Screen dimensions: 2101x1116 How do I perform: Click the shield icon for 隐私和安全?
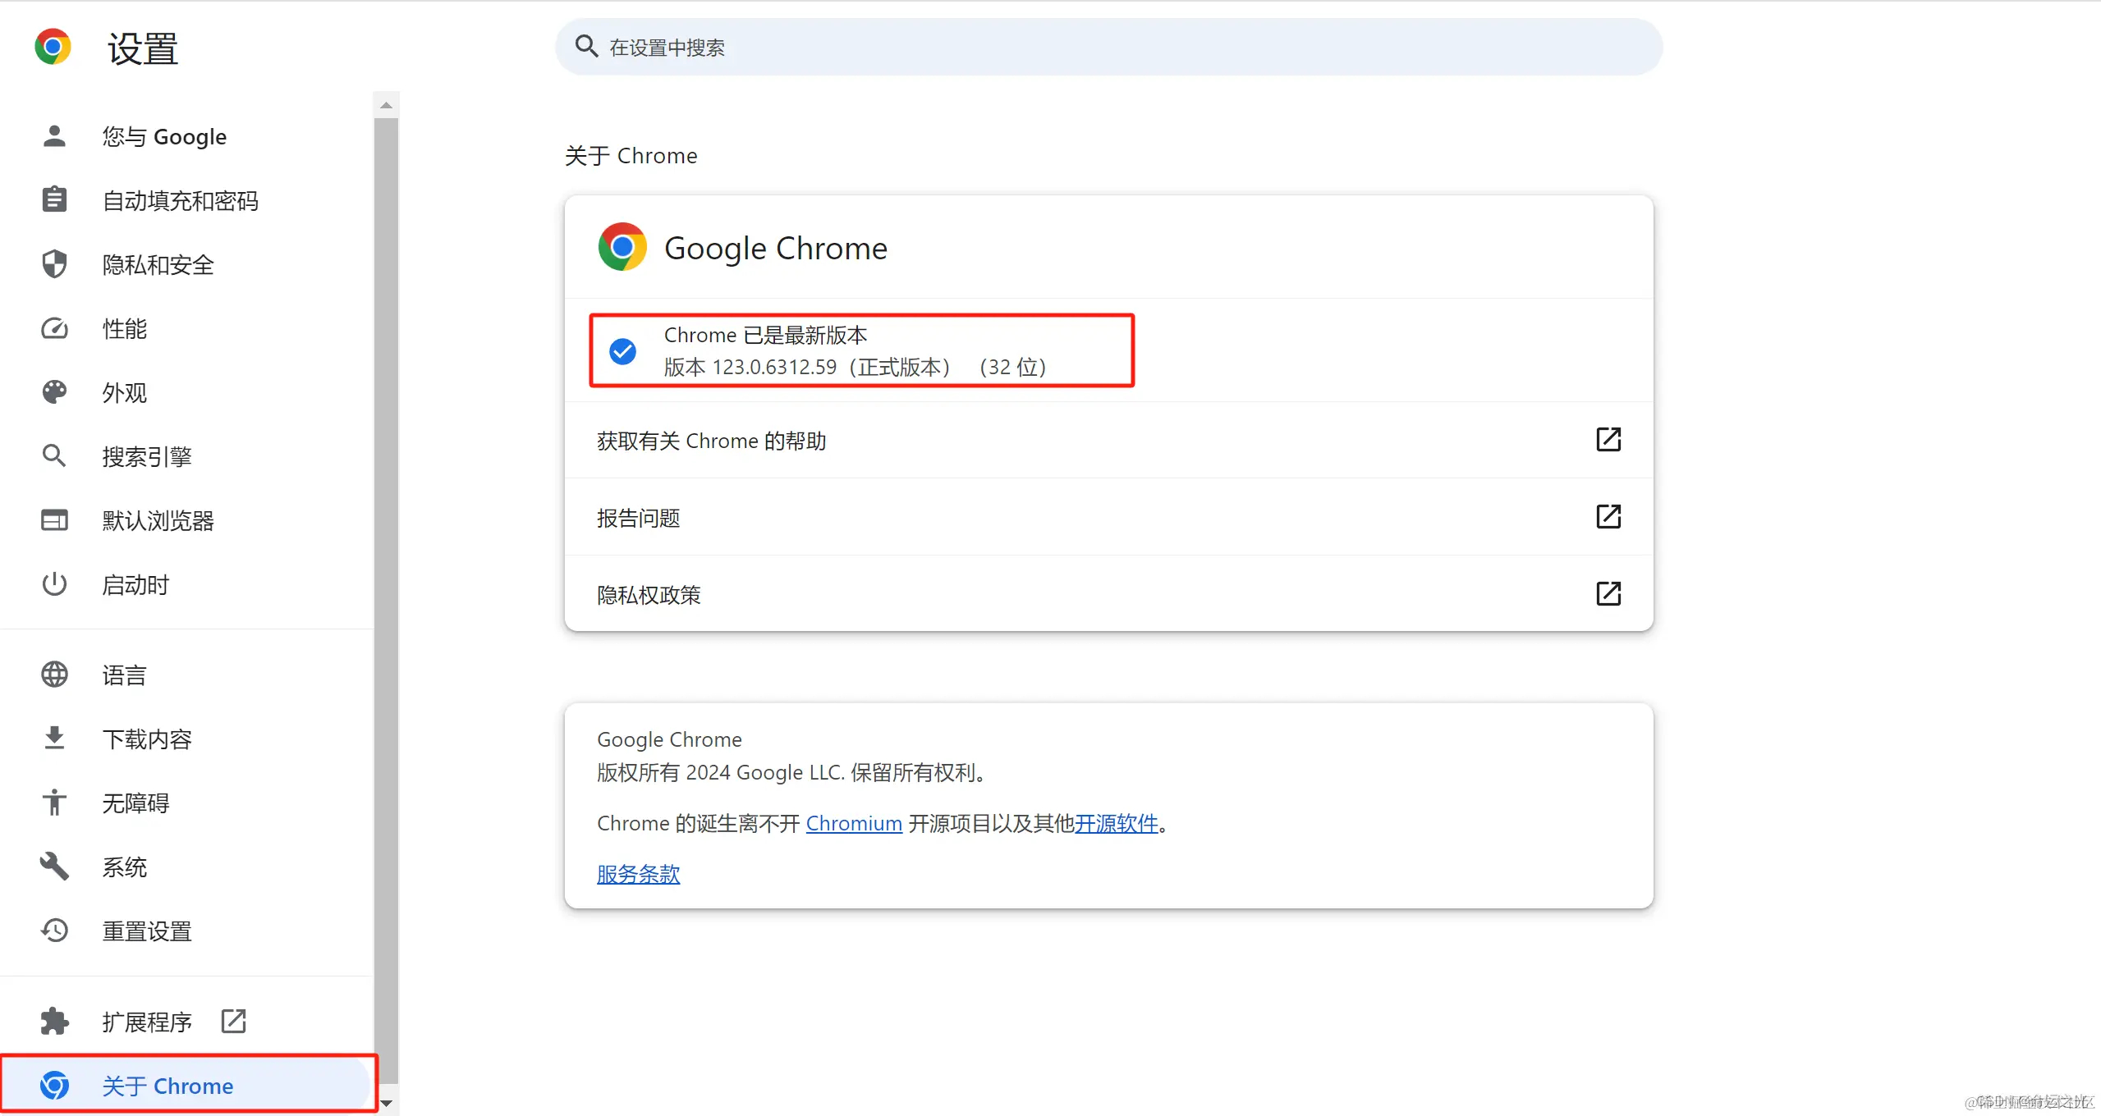[x=54, y=264]
